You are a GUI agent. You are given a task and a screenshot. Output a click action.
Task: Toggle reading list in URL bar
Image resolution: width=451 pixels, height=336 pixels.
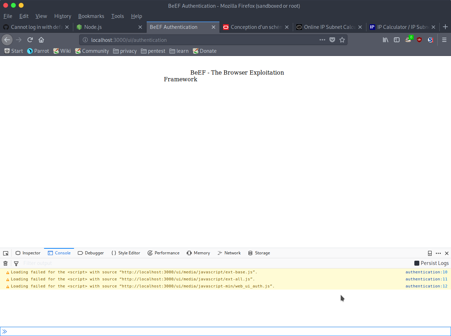pyautogui.click(x=332, y=40)
